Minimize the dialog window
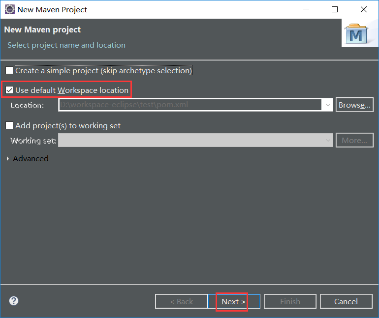Viewport: 379px width, 318px height. [x=306, y=9]
